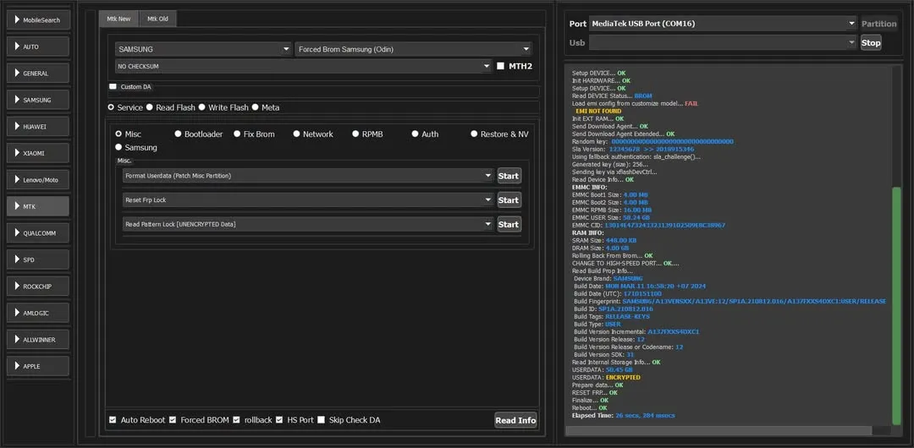Open the AMLOGIC sidebar section
The height and width of the screenshot is (448, 914).
[x=38, y=313]
